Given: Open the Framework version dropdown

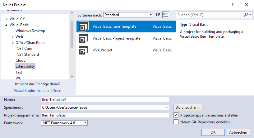Looking at the screenshot, I should 85,123.
